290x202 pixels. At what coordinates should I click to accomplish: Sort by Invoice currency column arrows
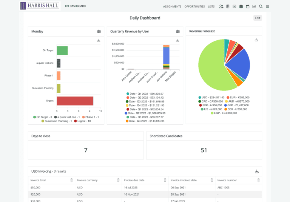pos(118,180)
